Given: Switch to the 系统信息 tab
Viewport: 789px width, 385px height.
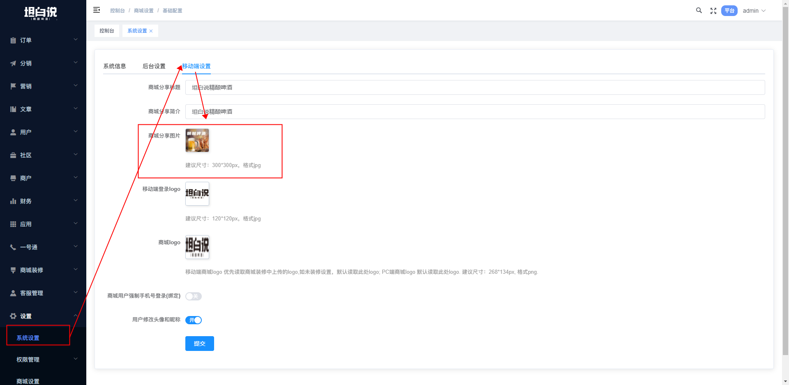Looking at the screenshot, I should pos(115,66).
